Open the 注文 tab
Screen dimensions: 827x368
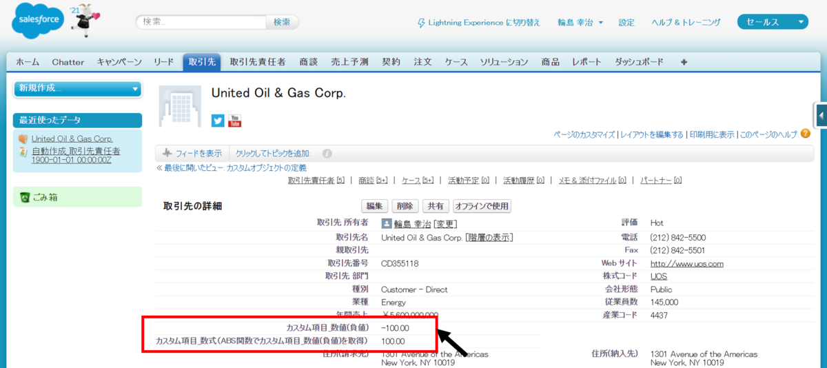(422, 62)
